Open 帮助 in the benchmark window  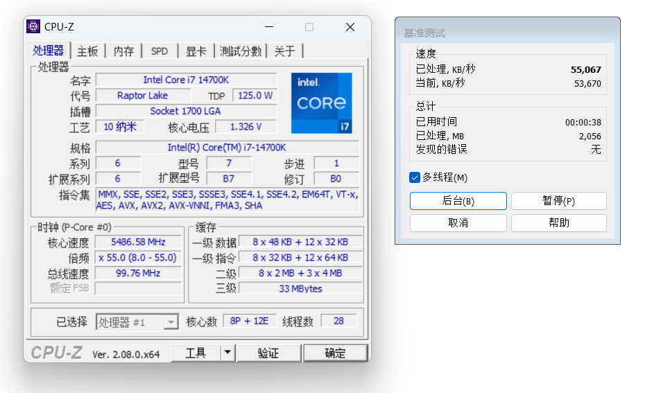pos(558,222)
